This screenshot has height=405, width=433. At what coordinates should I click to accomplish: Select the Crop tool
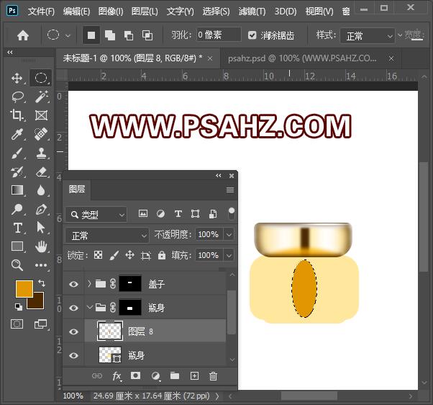pyautogui.click(x=17, y=115)
